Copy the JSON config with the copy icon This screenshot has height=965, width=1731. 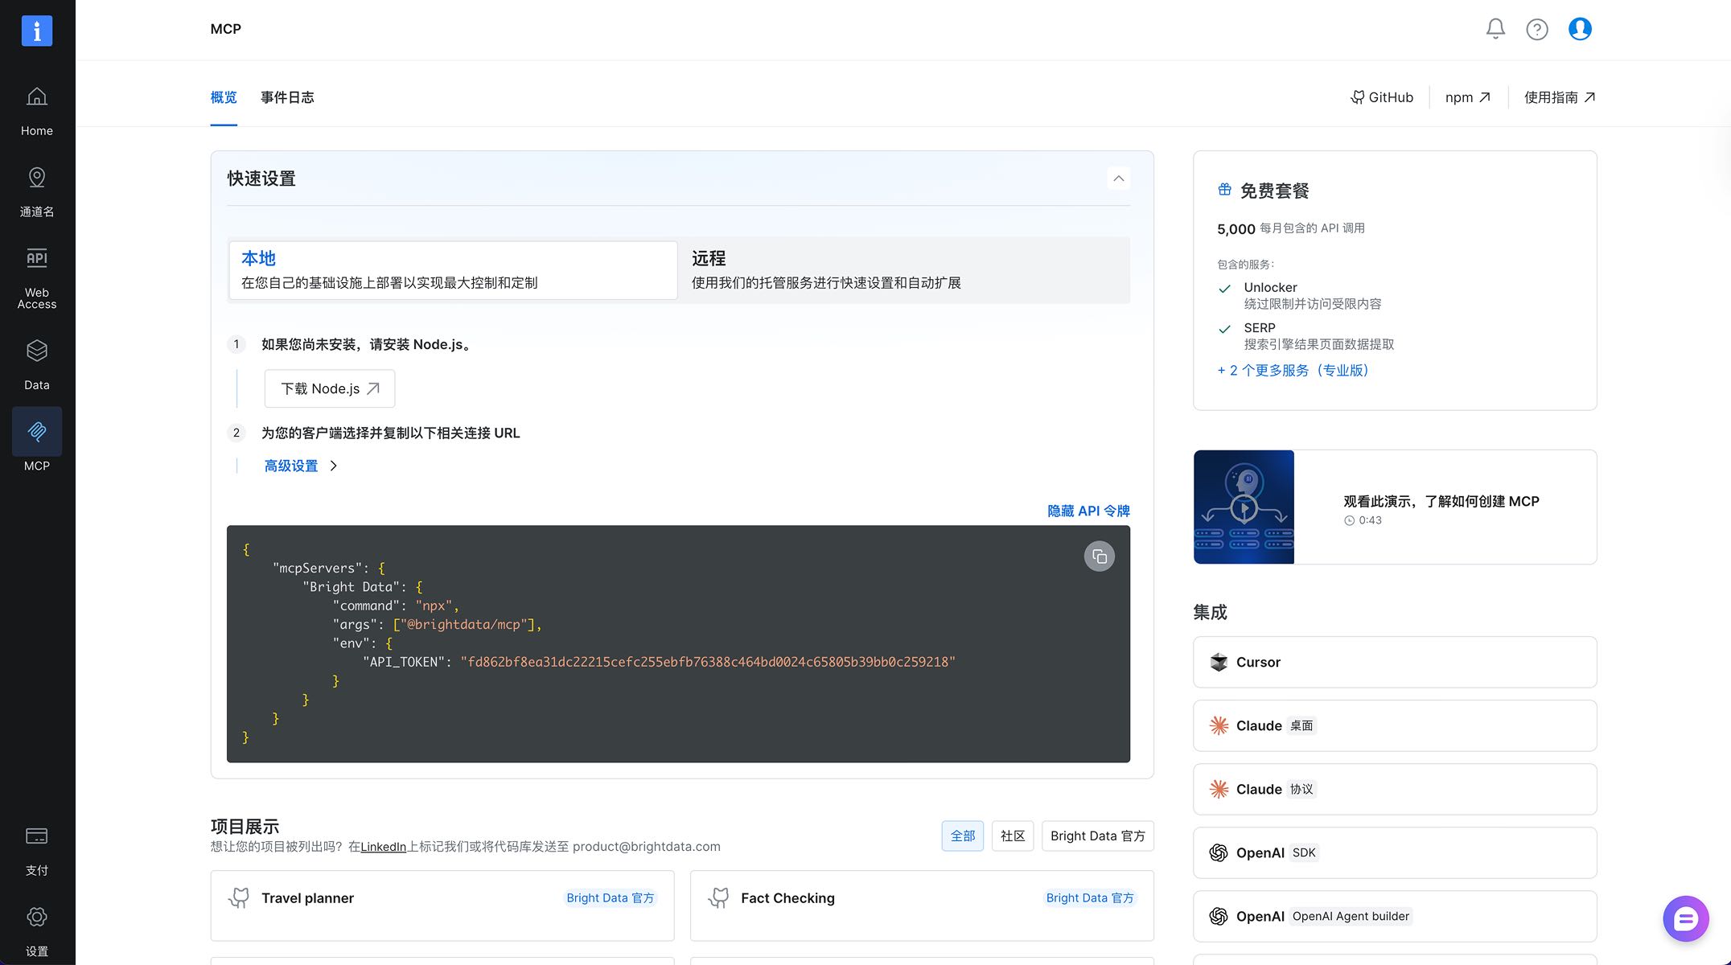point(1100,556)
